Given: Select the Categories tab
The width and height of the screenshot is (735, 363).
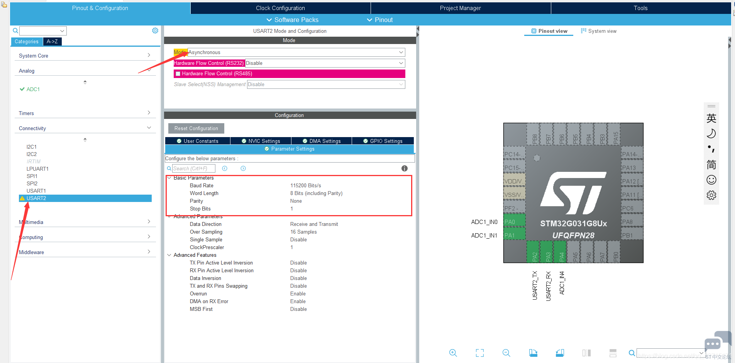Looking at the screenshot, I should tap(27, 41).
